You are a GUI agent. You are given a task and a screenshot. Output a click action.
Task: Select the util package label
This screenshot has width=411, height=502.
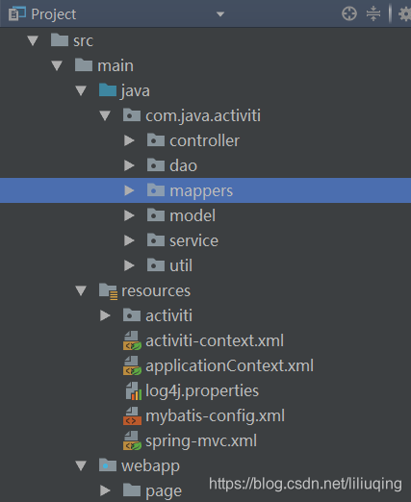181,266
